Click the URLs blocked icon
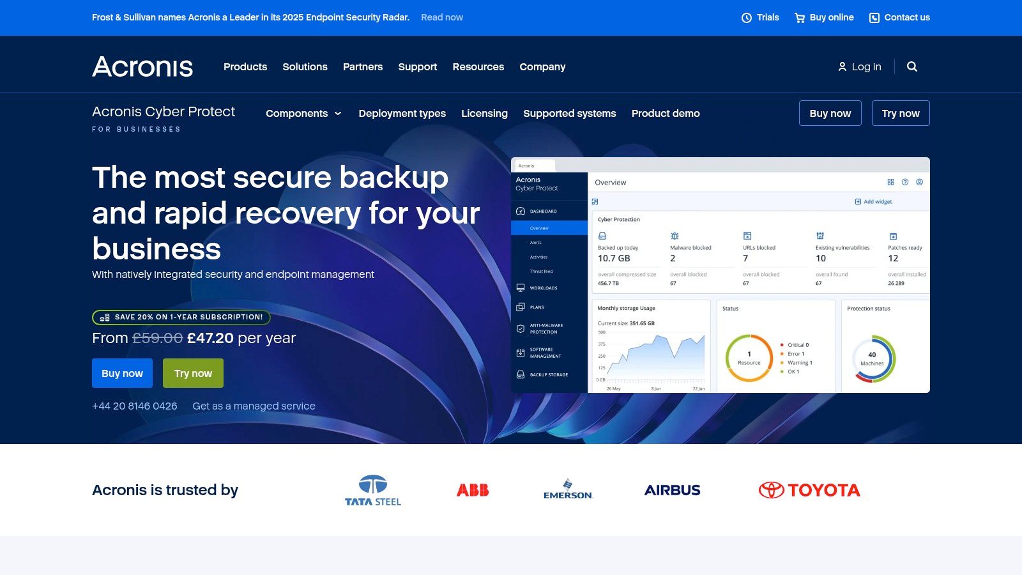This screenshot has width=1022, height=575. [747, 236]
